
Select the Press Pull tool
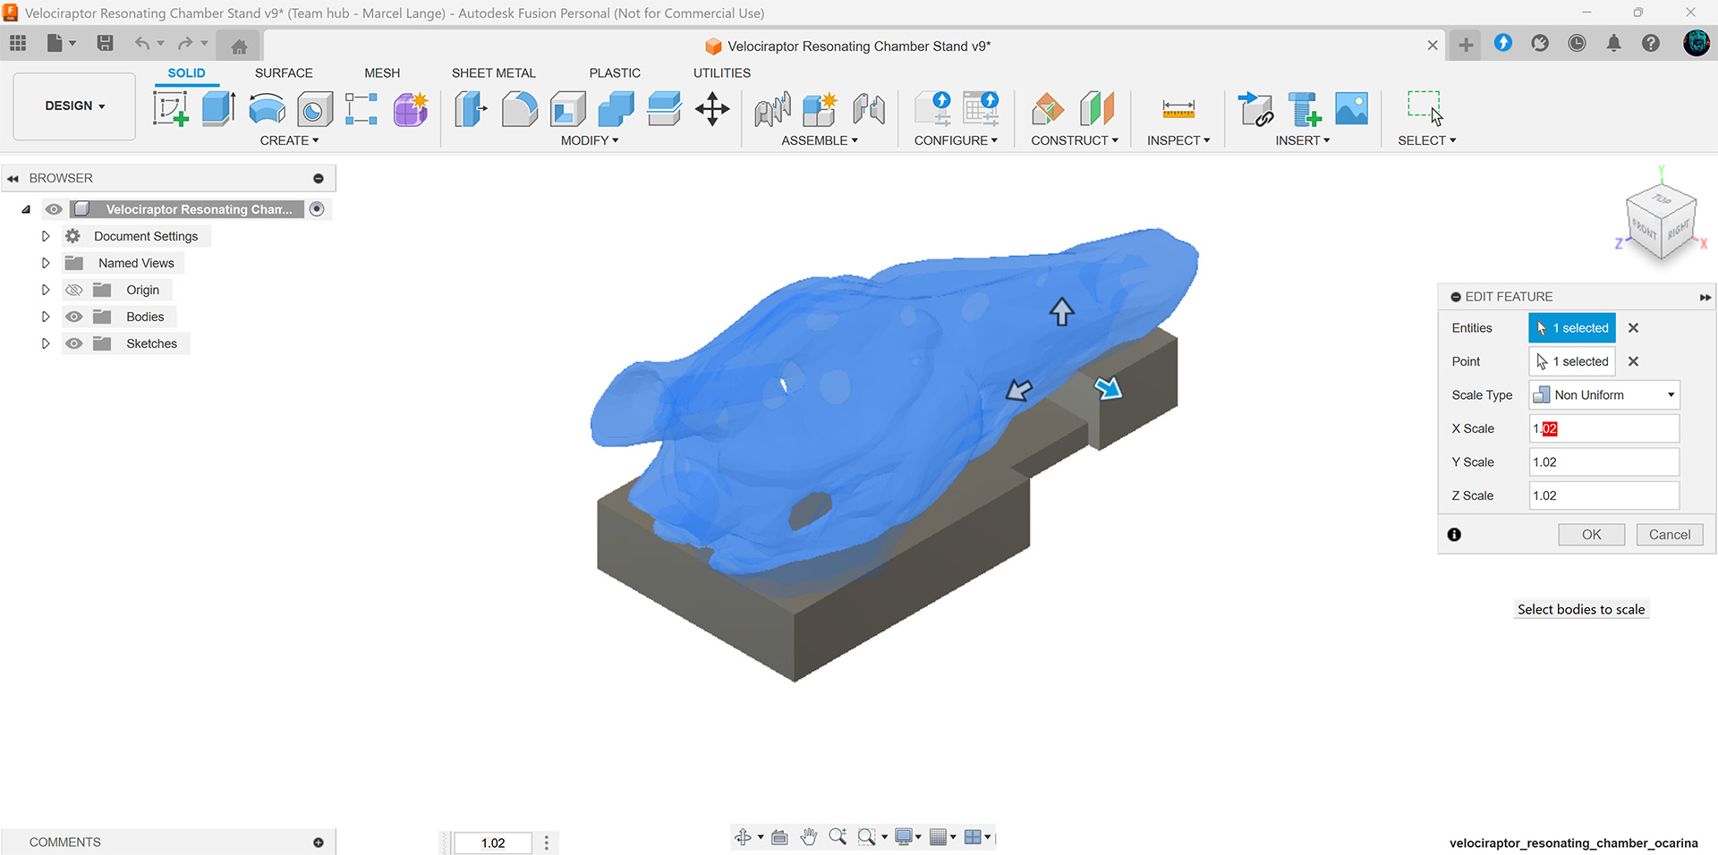[x=471, y=109]
